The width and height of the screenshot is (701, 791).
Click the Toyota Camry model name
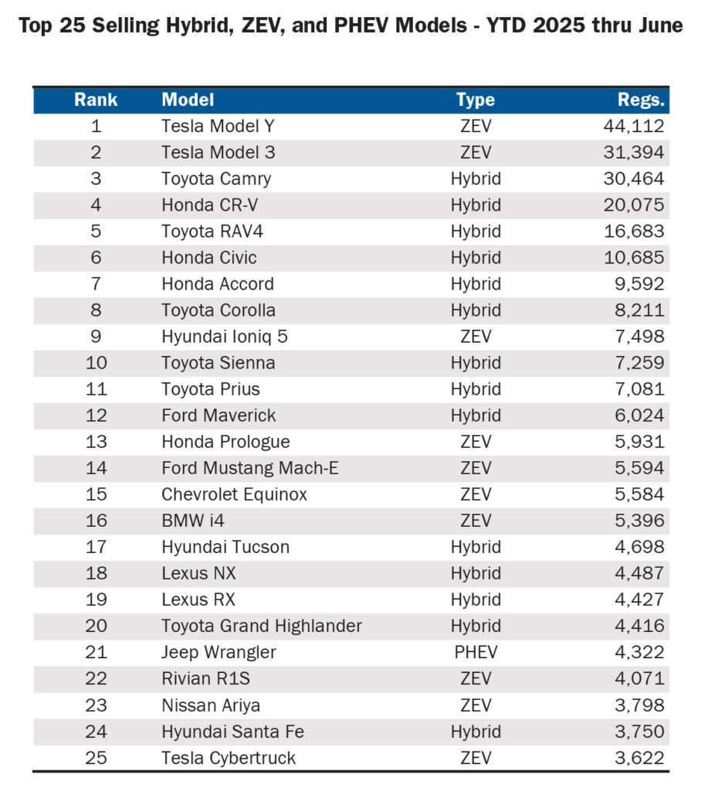tap(216, 179)
